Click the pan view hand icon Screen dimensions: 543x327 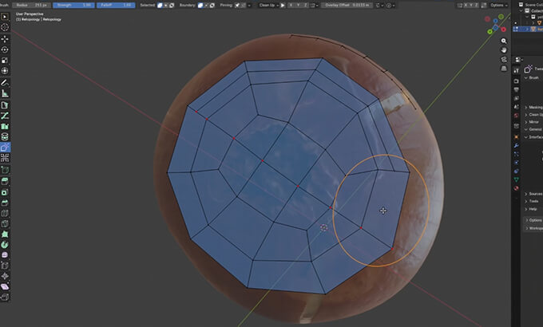[x=504, y=51]
